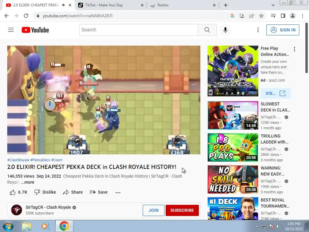Open NO SKILL NEEDED video thumbnail

point(233,179)
